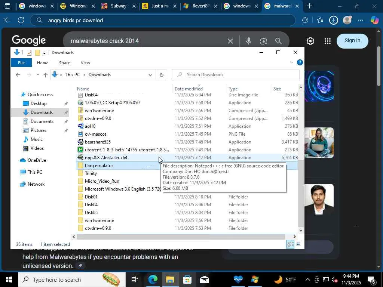Viewport: 383px width, 287px height.
Task: Open Edge extensions puzzle icon
Action: [x=305, y=20]
